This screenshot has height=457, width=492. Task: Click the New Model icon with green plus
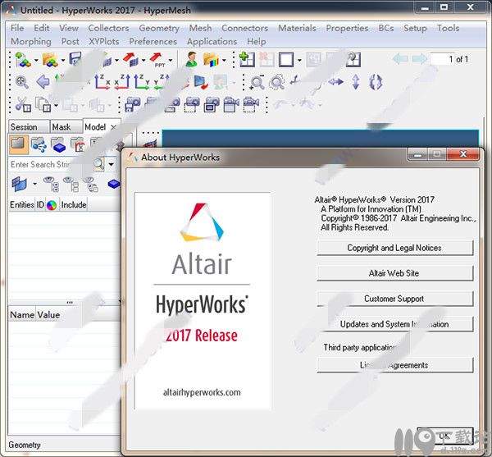tap(23, 59)
